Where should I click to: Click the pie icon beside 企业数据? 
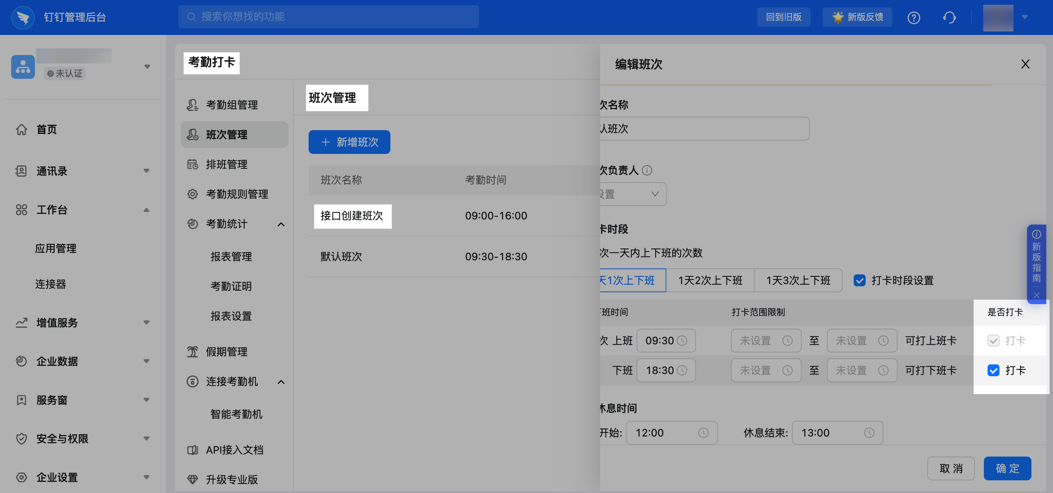[x=21, y=361]
